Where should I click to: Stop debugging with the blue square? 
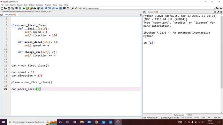click(x=60, y=8)
